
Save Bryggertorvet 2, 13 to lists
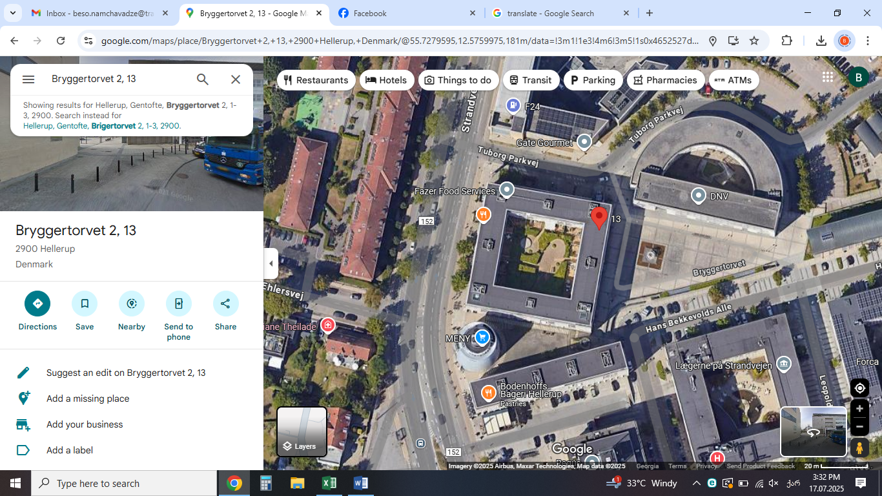85,304
